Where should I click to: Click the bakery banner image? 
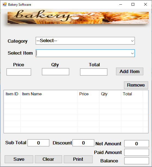(x=78, y=18)
